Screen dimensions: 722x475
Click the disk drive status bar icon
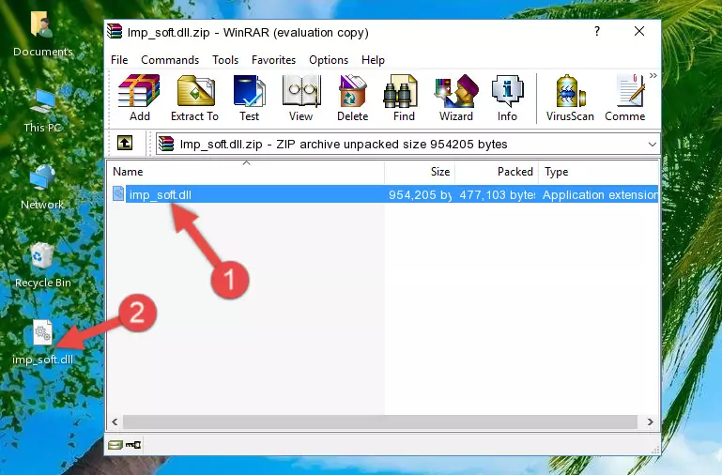115,445
